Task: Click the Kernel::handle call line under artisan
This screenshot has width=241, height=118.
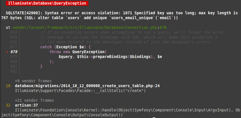Action: 119,112
